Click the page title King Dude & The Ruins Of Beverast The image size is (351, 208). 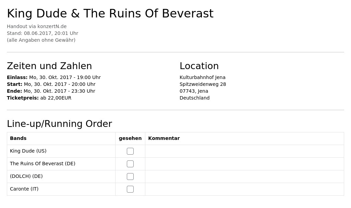[x=110, y=13]
